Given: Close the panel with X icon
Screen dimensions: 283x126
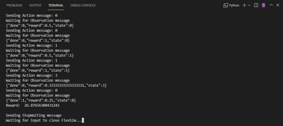Looking at the screenshot, I should [x=278, y=5].
